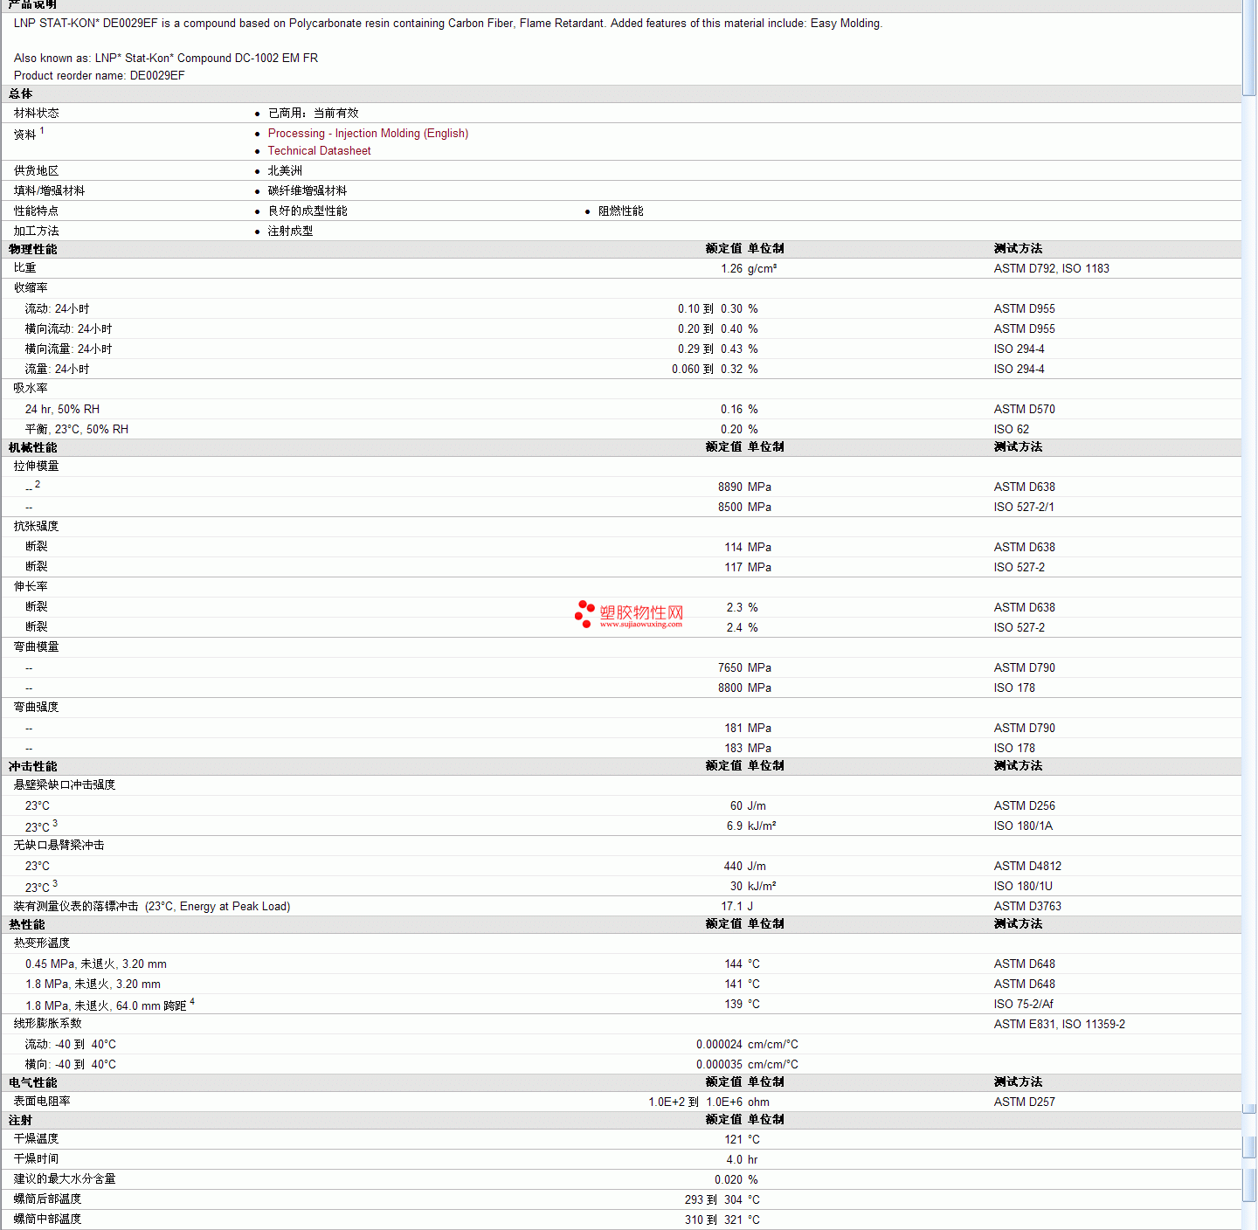The image size is (1258, 1230).
Task: Click the 碳纤维增强材料 value
Action: point(308,191)
